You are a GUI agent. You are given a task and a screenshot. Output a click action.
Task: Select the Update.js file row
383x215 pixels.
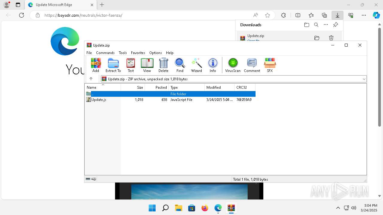click(x=170, y=99)
